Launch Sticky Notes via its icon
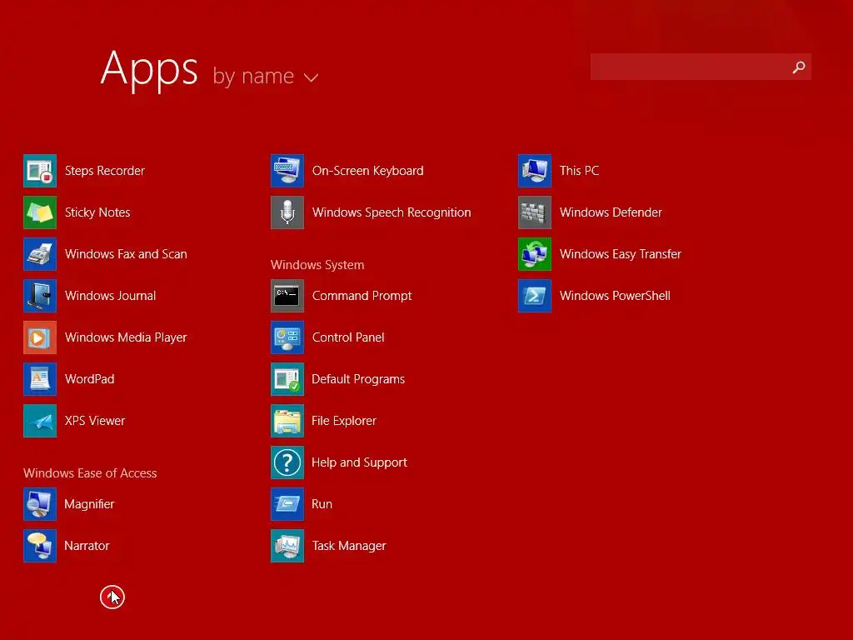Screen dimensions: 853x640 (x=40, y=212)
